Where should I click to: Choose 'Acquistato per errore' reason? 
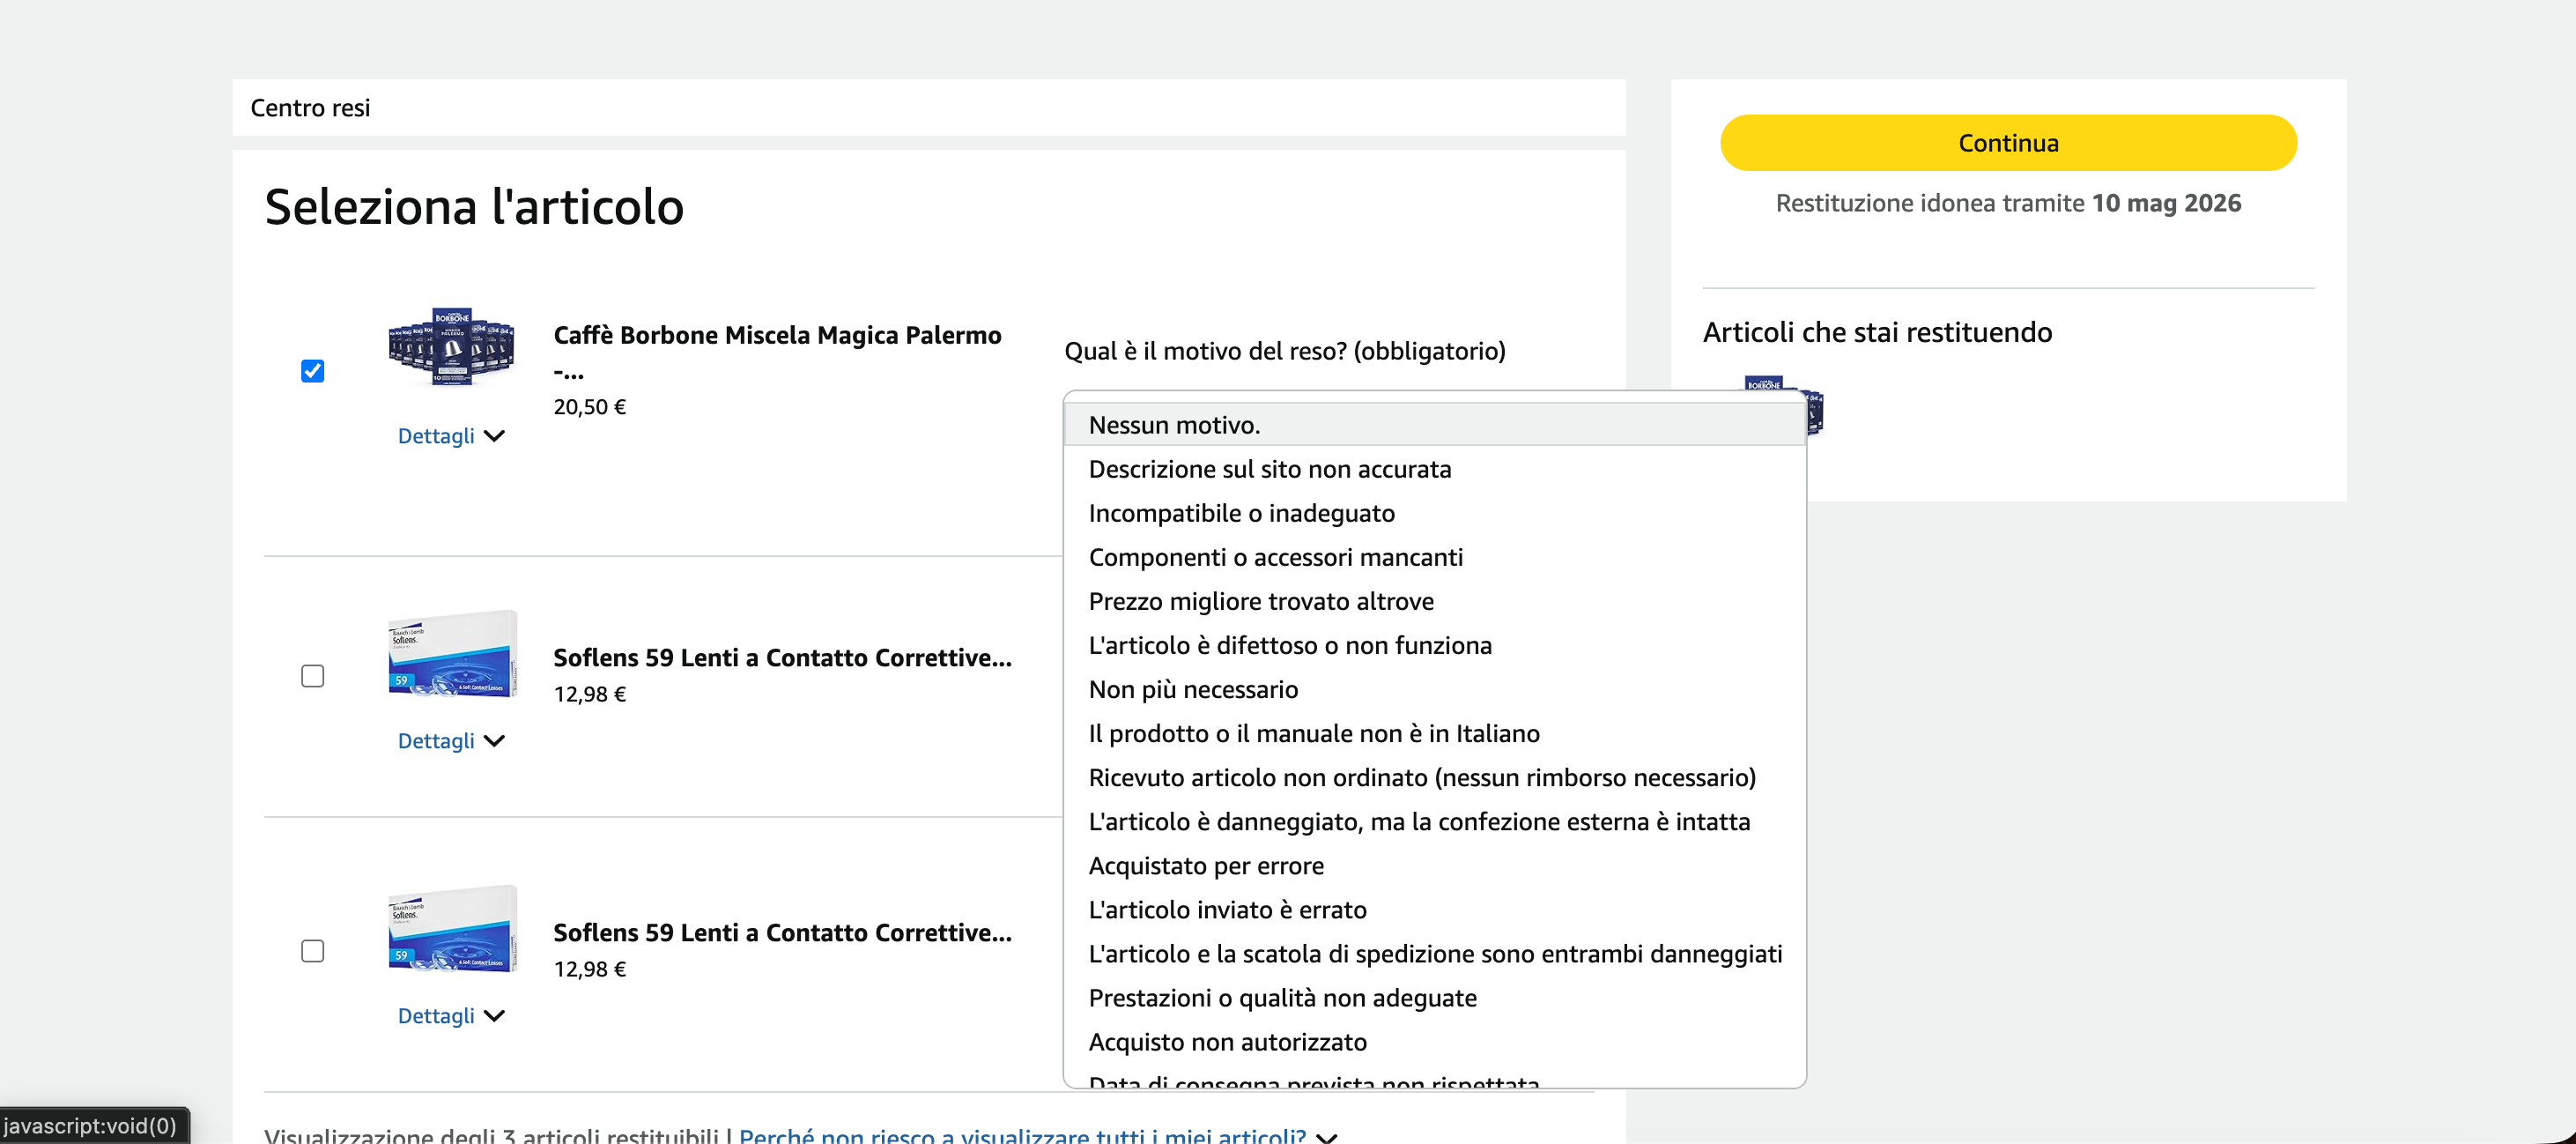tap(1435, 865)
